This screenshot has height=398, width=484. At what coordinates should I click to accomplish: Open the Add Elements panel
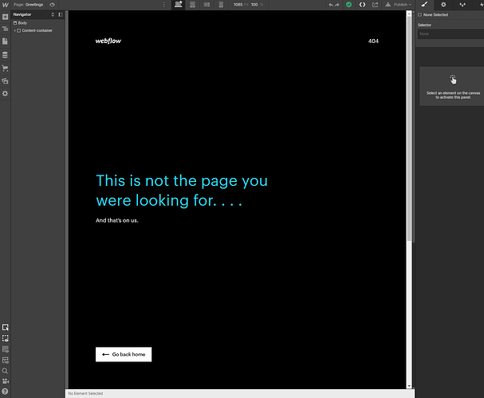pos(6,17)
